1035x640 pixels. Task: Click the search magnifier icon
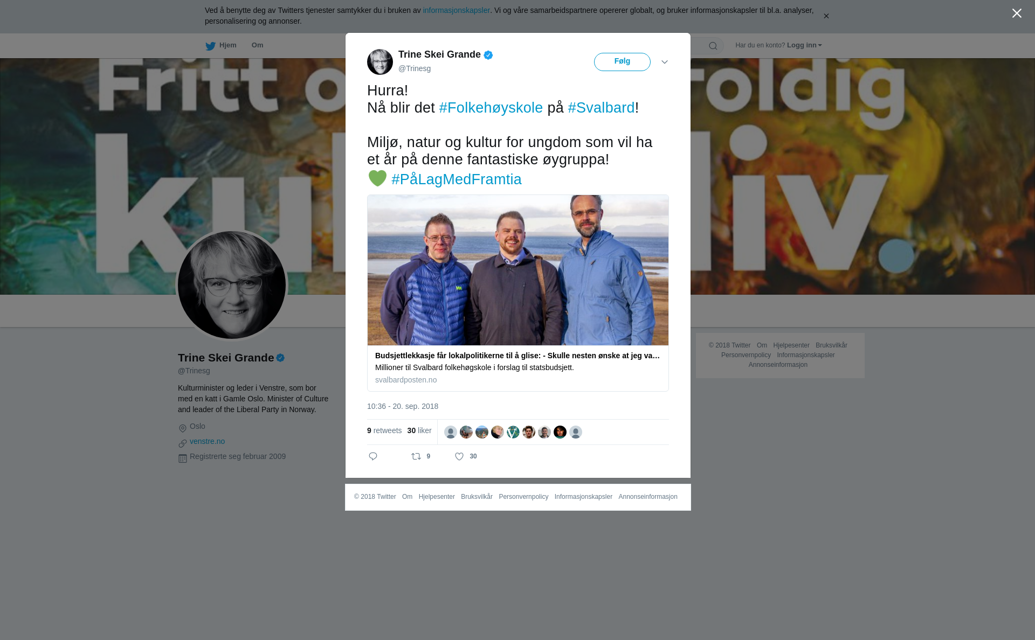(713, 46)
